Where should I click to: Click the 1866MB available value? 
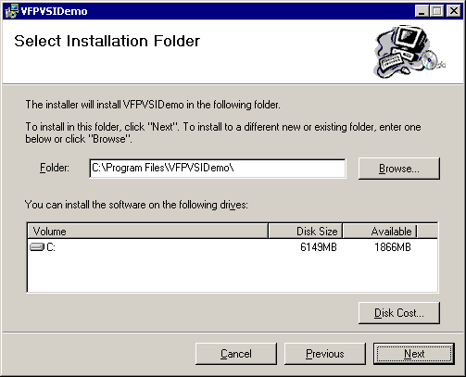[x=393, y=247]
